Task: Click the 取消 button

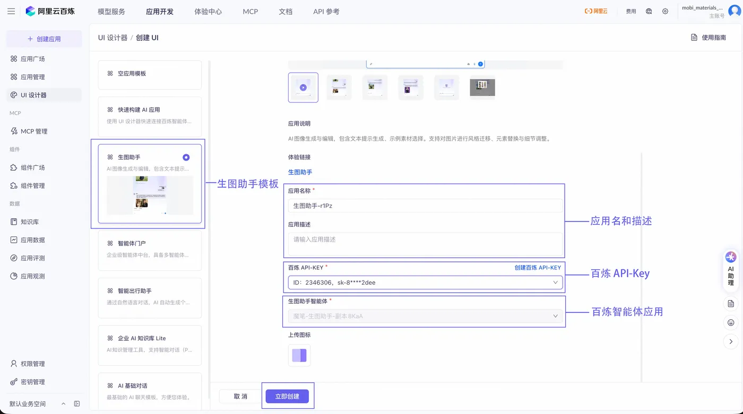Action: tap(240, 396)
